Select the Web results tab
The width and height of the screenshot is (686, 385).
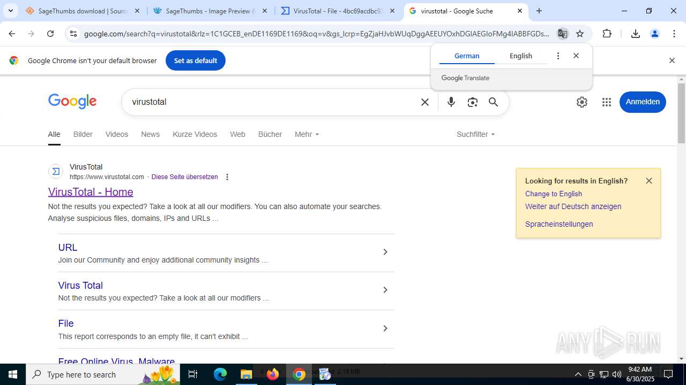pyautogui.click(x=237, y=134)
